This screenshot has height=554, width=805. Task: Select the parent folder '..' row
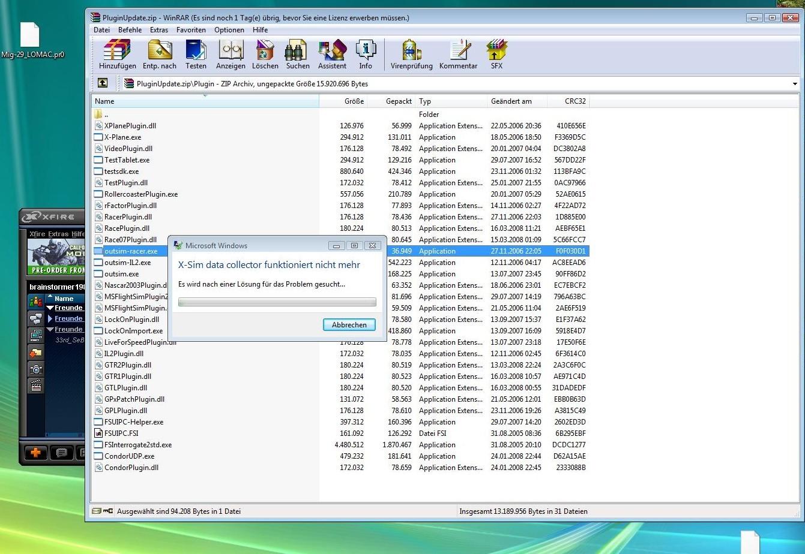click(x=340, y=114)
